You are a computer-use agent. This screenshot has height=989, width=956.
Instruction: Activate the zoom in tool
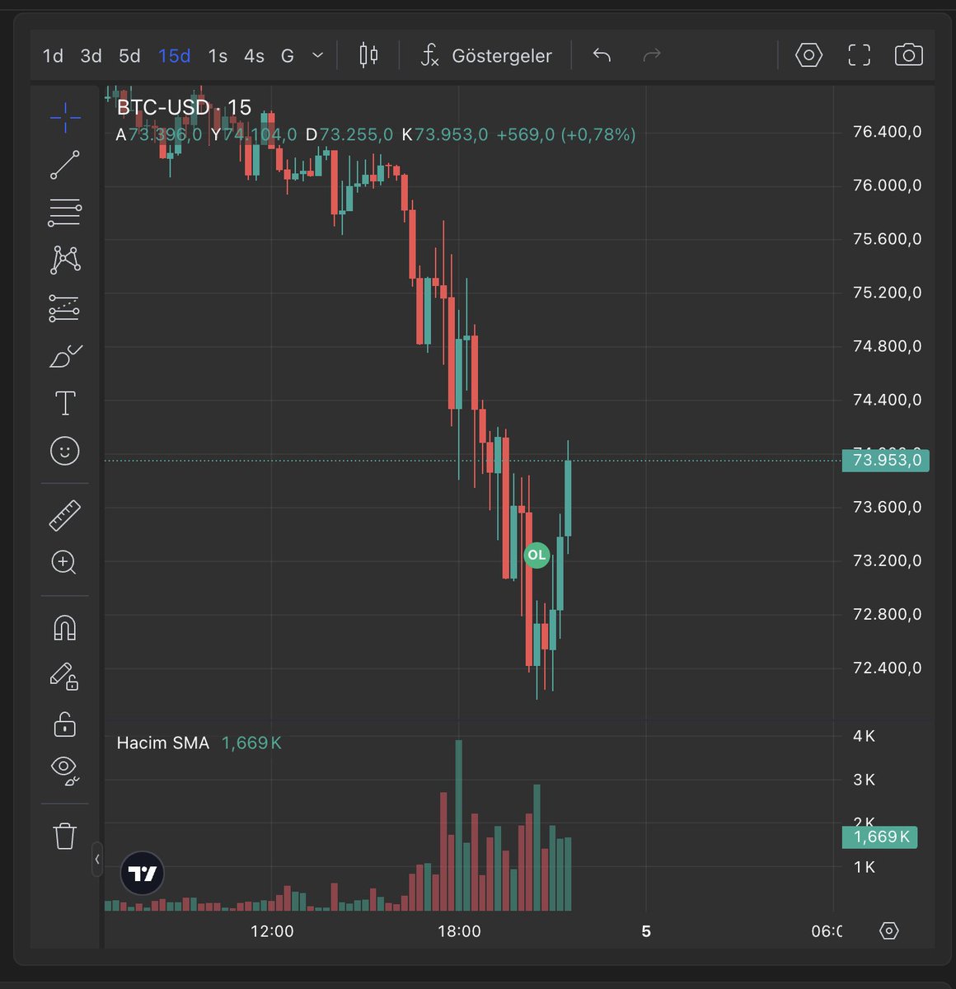pos(64,562)
